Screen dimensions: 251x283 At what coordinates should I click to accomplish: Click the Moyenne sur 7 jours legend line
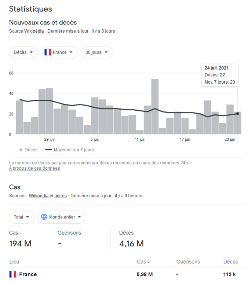48,150
